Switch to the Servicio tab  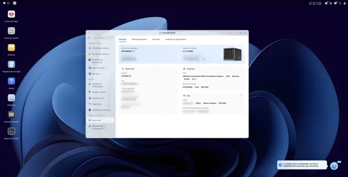pyautogui.click(x=156, y=39)
